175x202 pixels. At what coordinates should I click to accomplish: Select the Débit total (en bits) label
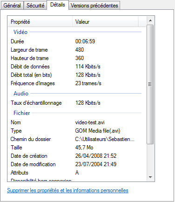coord(31,75)
